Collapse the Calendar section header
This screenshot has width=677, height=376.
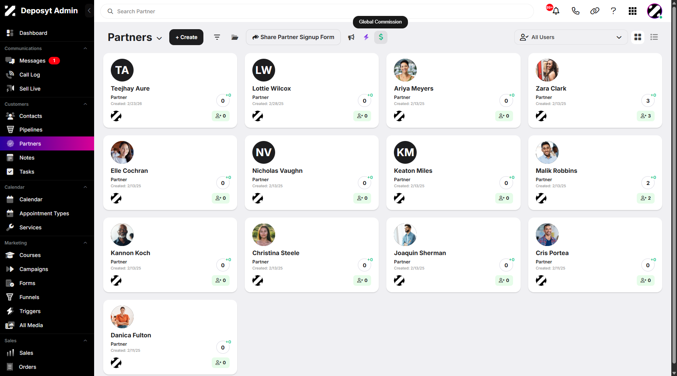point(85,187)
